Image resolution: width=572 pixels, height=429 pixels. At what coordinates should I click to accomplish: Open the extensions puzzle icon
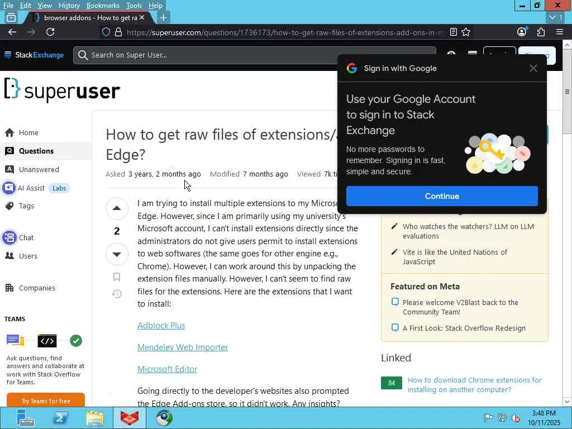tap(541, 32)
